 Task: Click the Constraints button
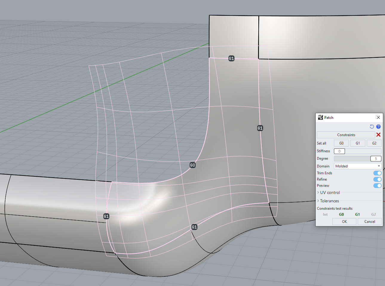pos(346,135)
